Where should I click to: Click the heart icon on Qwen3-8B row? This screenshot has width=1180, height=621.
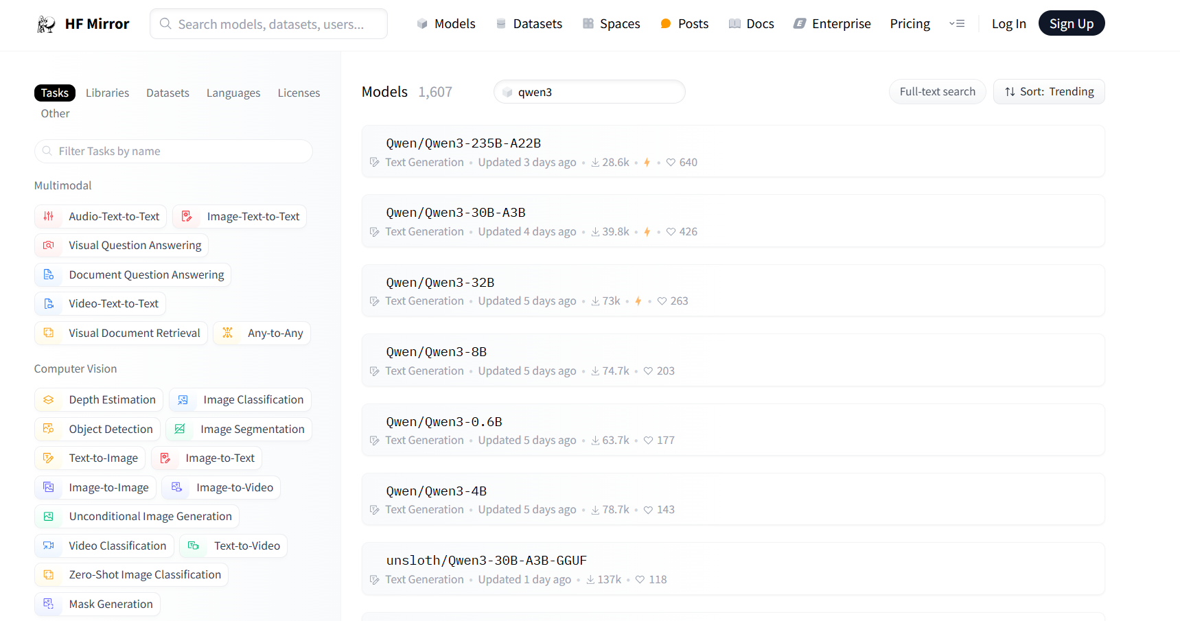[x=648, y=371]
